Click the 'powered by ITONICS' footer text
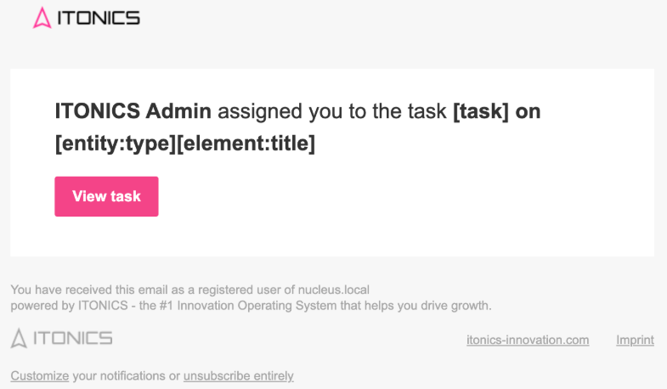 tap(58, 305)
